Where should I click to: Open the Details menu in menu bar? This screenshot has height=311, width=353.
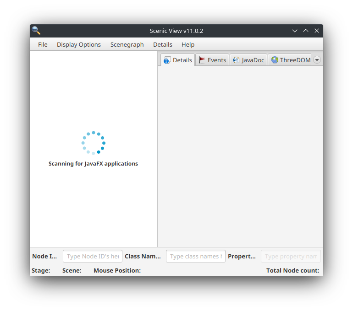(x=163, y=44)
